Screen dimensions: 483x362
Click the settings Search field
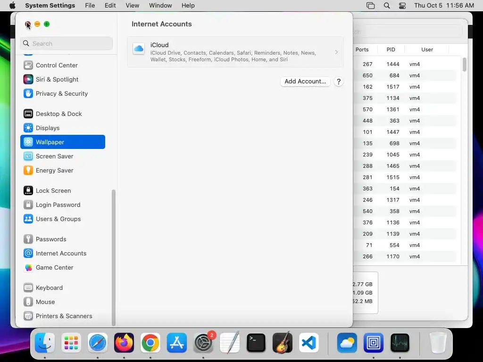(x=66, y=43)
